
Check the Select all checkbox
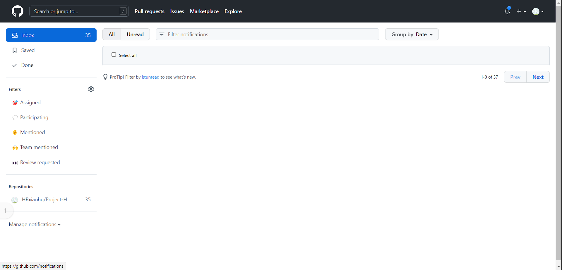pos(114,55)
